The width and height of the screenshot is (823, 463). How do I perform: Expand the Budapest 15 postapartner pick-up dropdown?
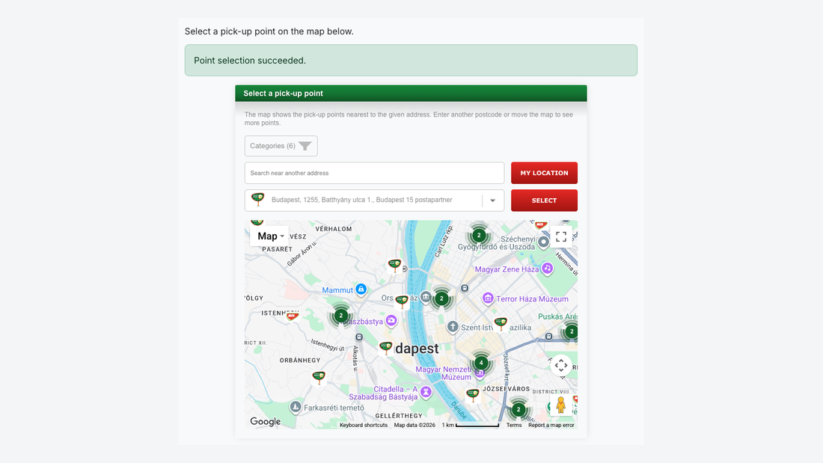493,200
